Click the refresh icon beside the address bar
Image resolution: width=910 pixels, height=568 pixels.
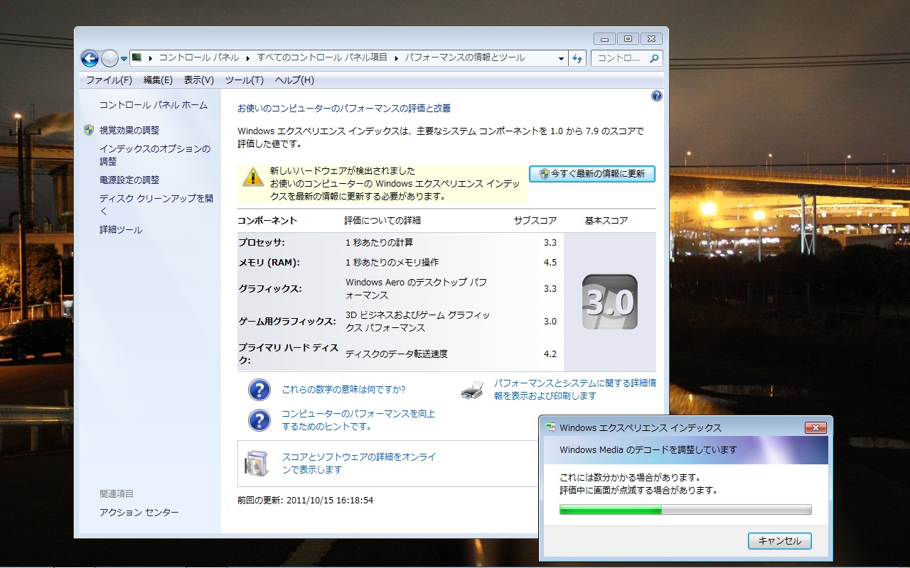coord(577,58)
